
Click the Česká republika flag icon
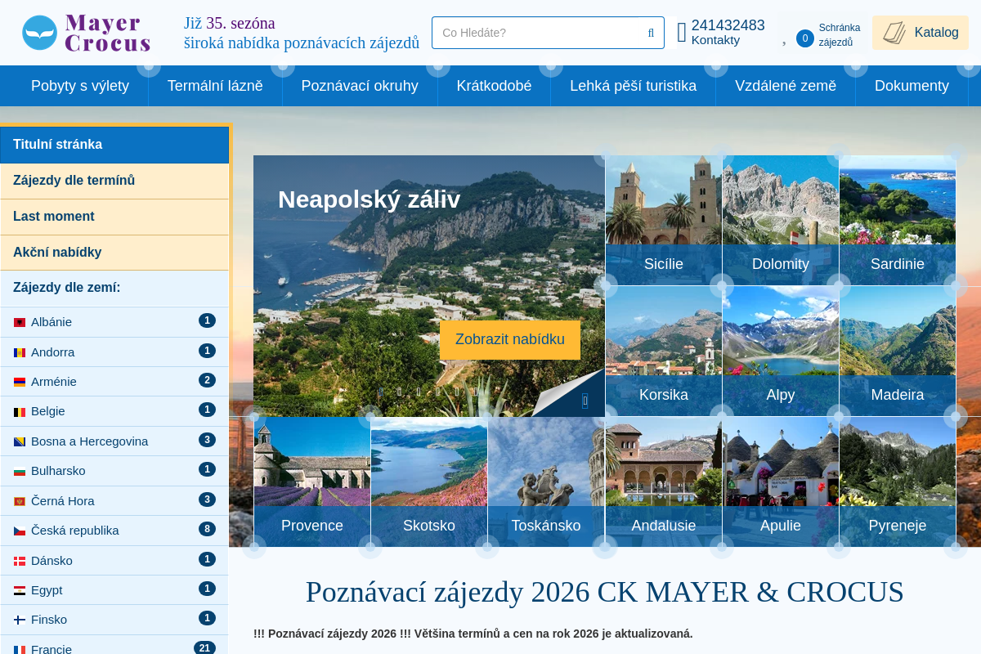[20, 531]
